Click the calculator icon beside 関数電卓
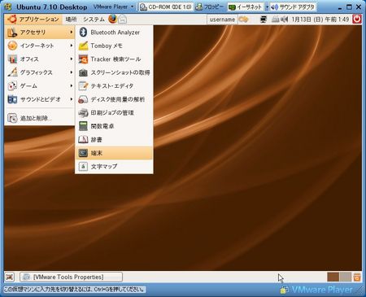Screen dimensions: 366x297 83,126
